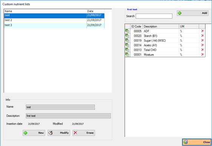Image resolution: width=212 pixels, height=146 pixels.
Task: Select the list row named test
Action: click(54, 16)
